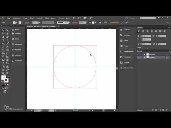Open the Bearbeiten menu
This screenshot has height=128, width=171.
pos(16,18)
